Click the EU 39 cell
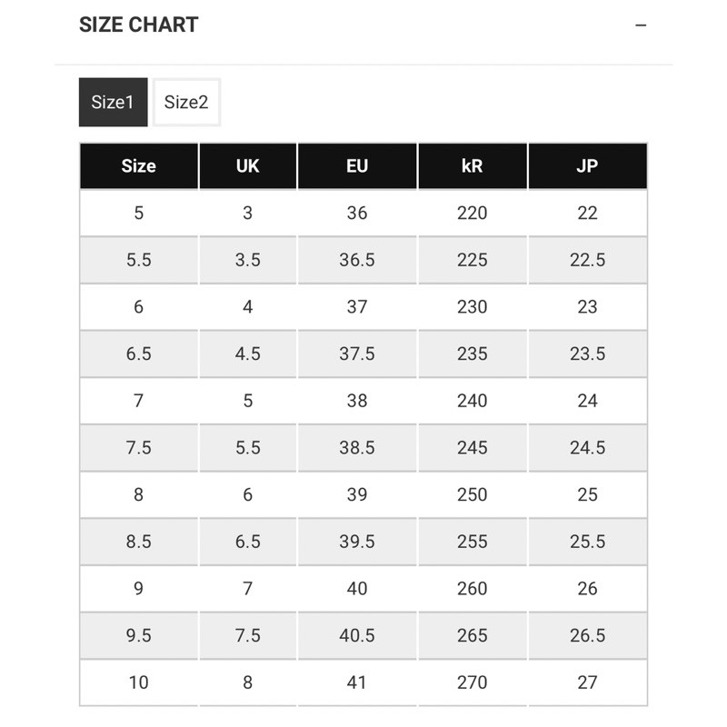The image size is (727, 727). [x=357, y=495]
